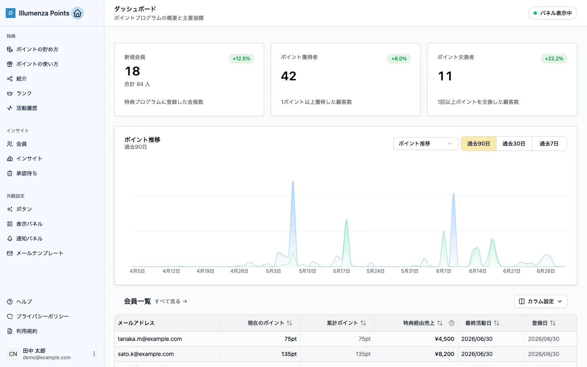Click the インサイト bar chart icon

(x=10, y=159)
